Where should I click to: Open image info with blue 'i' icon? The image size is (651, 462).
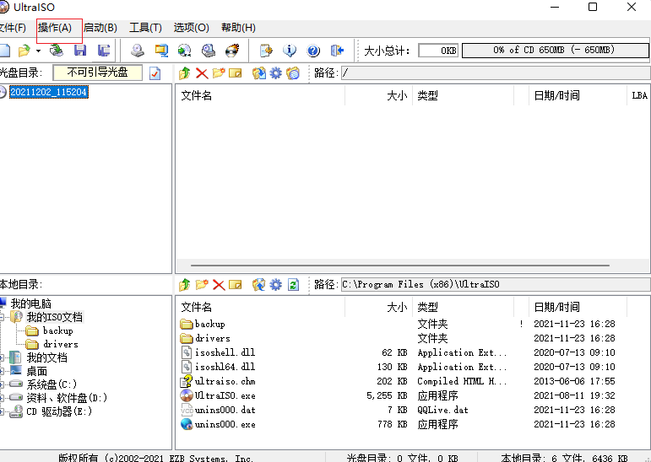point(290,51)
